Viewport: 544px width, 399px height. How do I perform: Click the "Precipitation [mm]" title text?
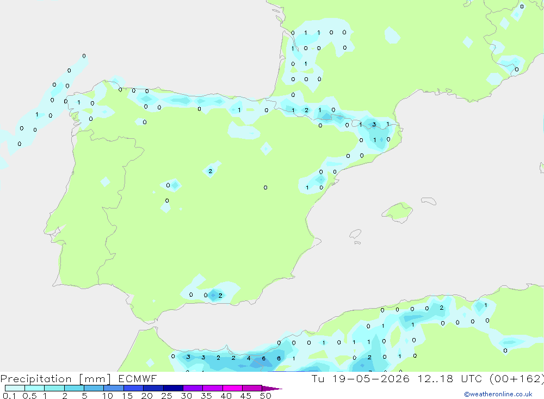coord(55,379)
